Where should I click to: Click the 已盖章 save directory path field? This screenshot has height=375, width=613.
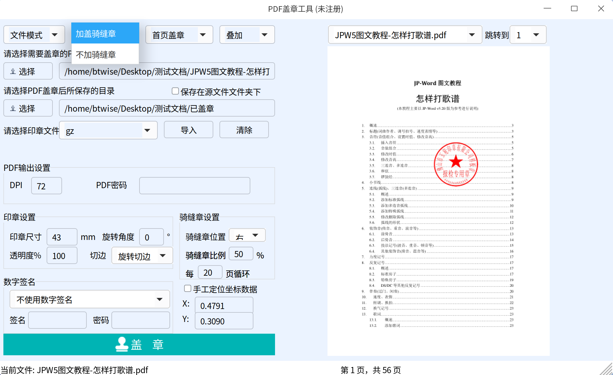point(167,108)
